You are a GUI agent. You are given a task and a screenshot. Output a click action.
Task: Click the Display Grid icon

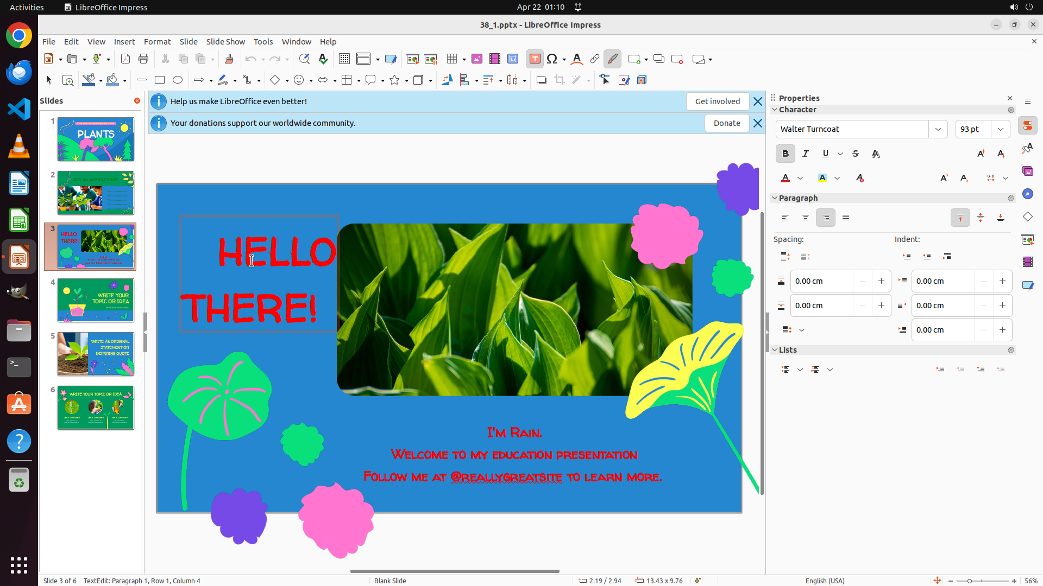pos(344,59)
